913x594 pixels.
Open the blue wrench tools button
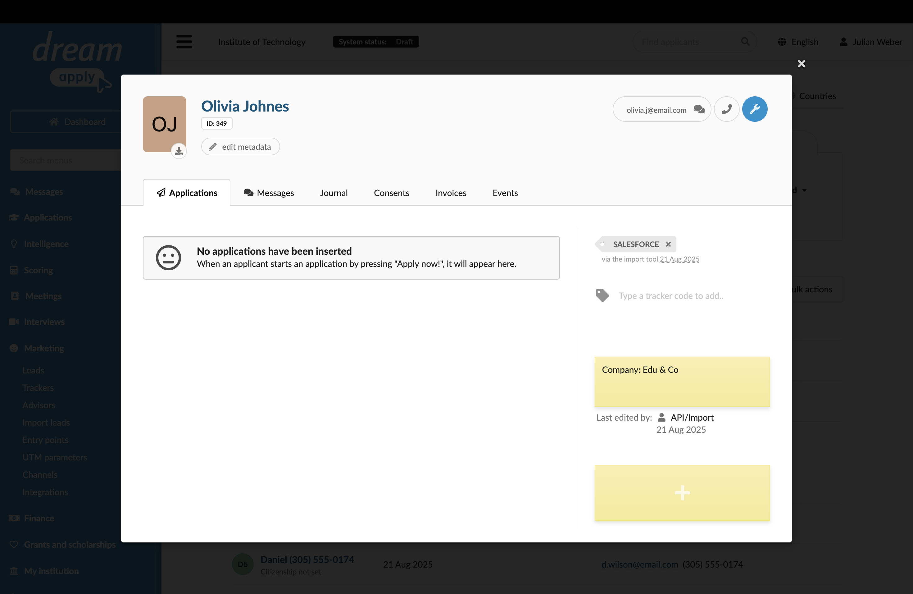pyautogui.click(x=755, y=109)
